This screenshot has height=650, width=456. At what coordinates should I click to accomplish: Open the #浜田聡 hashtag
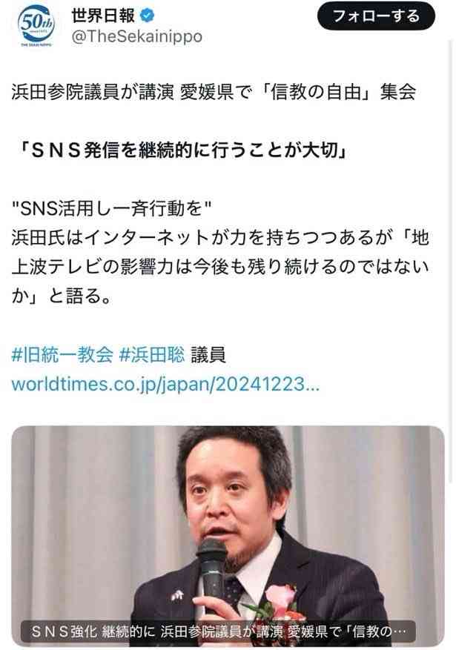pos(152,355)
